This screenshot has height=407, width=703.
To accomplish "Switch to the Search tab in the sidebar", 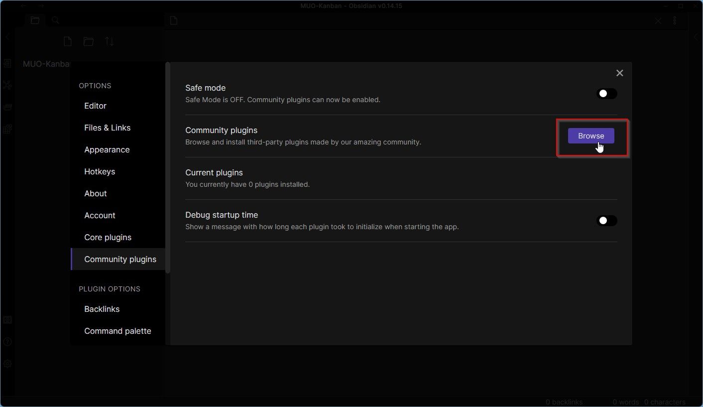I will click(x=55, y=20).
